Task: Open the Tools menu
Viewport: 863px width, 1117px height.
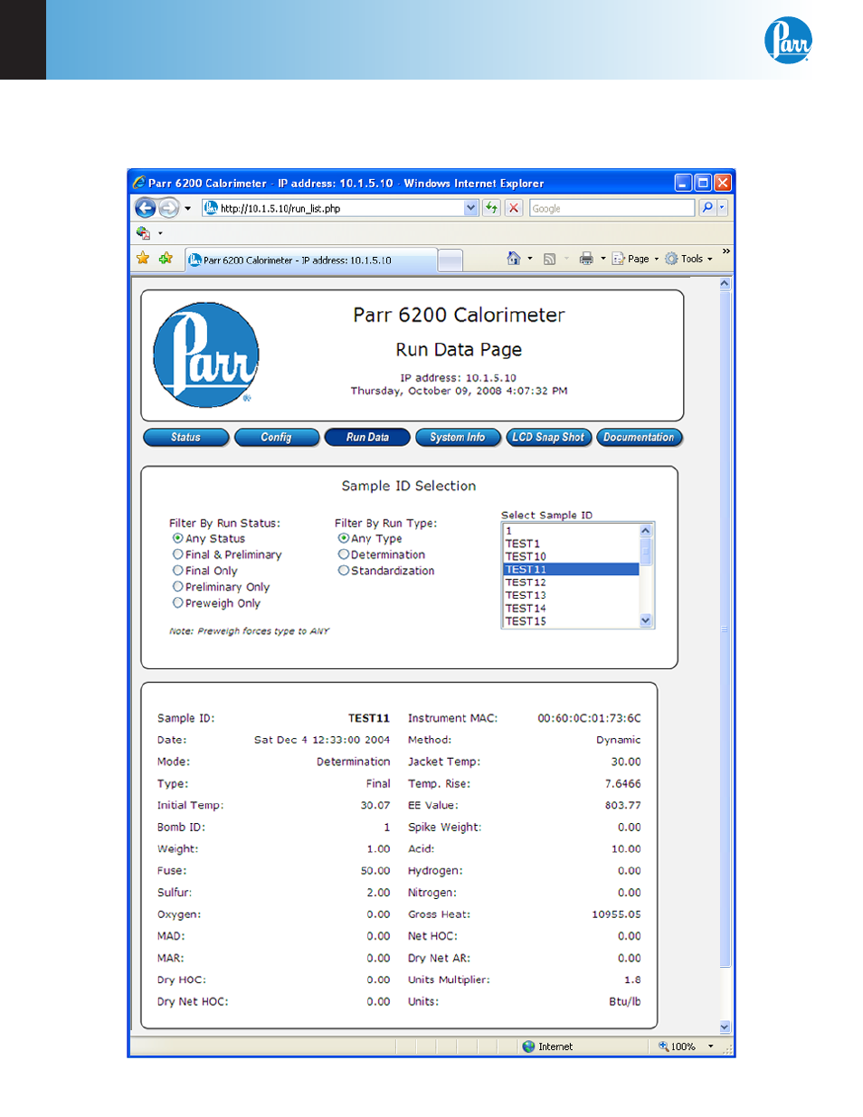Action: [688, 259]
